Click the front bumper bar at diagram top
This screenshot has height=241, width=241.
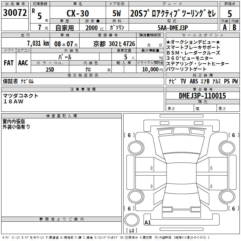click(x=181, y=116)
